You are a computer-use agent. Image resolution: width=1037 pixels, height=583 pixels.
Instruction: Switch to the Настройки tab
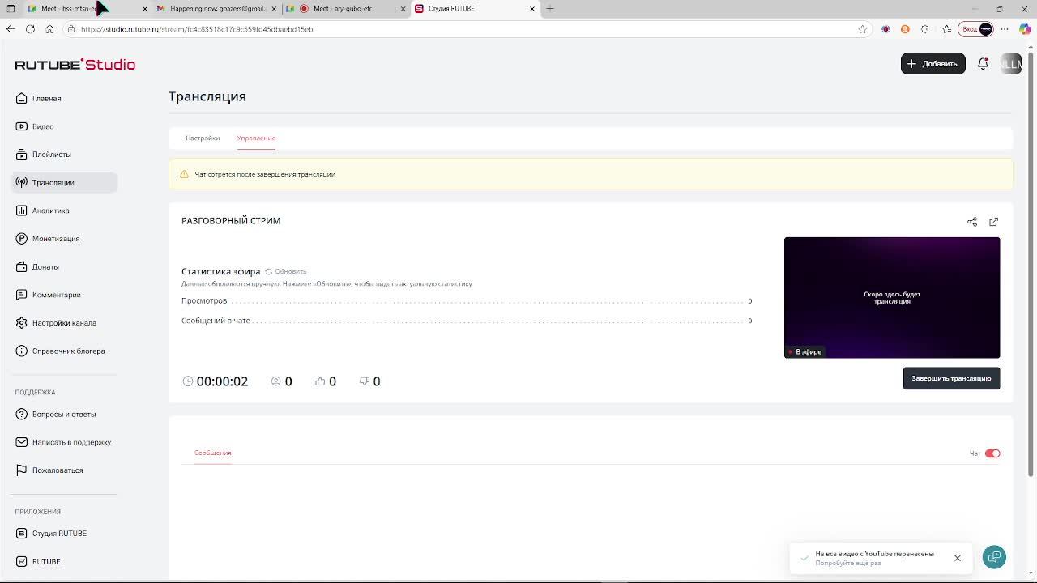click(x=203, y=138)
